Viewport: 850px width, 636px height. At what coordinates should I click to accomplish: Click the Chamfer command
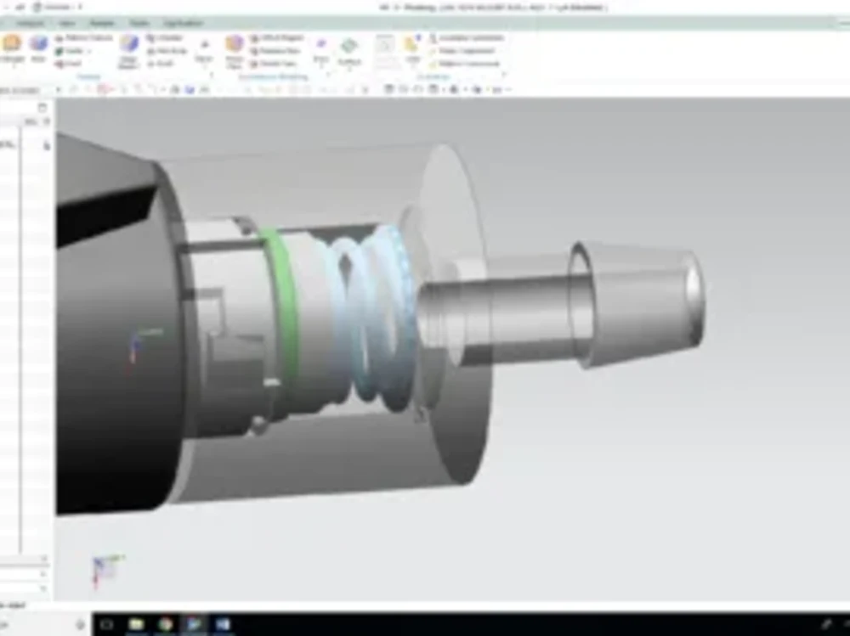click(165, 37)
